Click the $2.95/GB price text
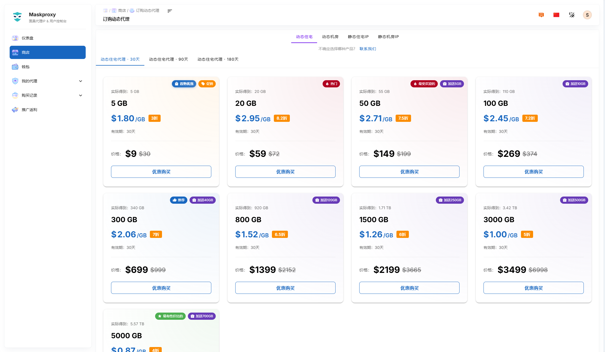This screenshot has height=352, width=605. pos(253,119)
